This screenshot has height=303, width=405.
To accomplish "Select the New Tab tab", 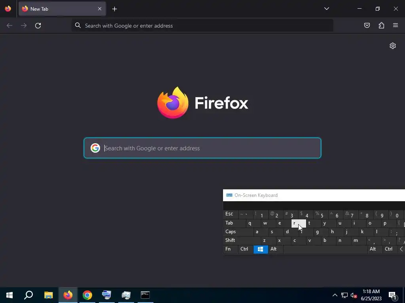I will pyautogui.click(x=62, y=9).
